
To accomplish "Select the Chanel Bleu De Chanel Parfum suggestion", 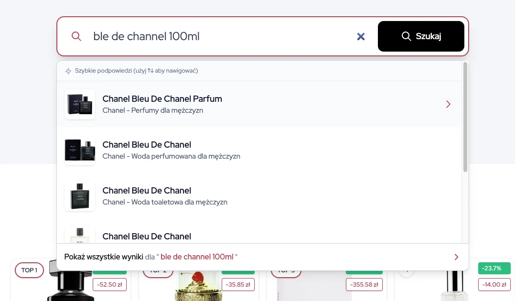I will [x=162, y=99].
